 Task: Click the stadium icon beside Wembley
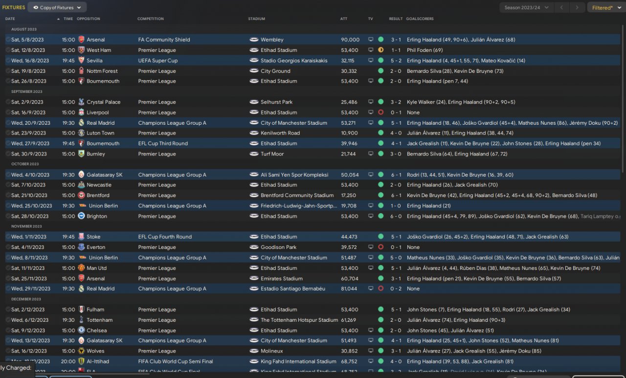[x=254, y=40]
